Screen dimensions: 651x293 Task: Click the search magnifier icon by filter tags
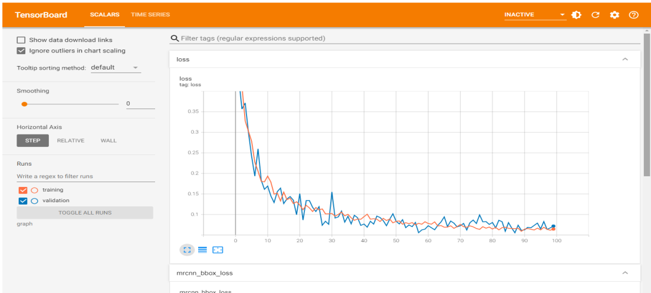pos(175,38)
